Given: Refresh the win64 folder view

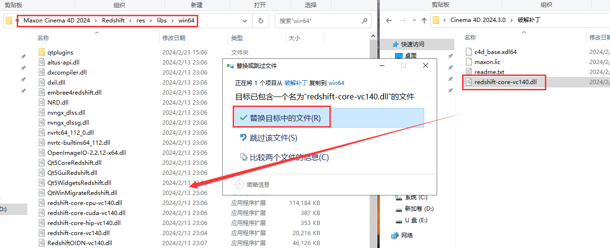Looking at the screenshot, I should (260, 21).
